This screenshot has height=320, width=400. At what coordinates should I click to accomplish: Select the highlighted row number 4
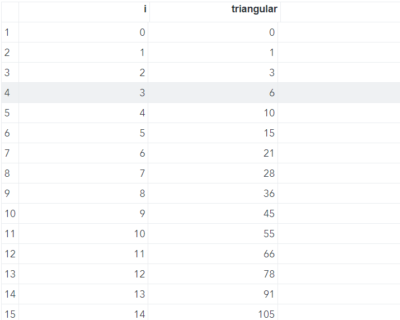[7, 93]
